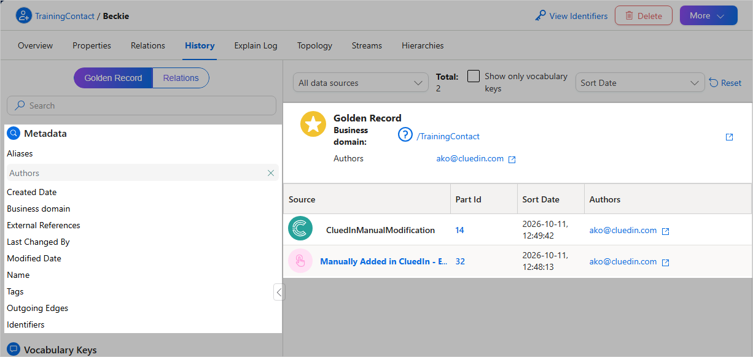
Task: Clear the Authors filter with X
Action: 271,173
